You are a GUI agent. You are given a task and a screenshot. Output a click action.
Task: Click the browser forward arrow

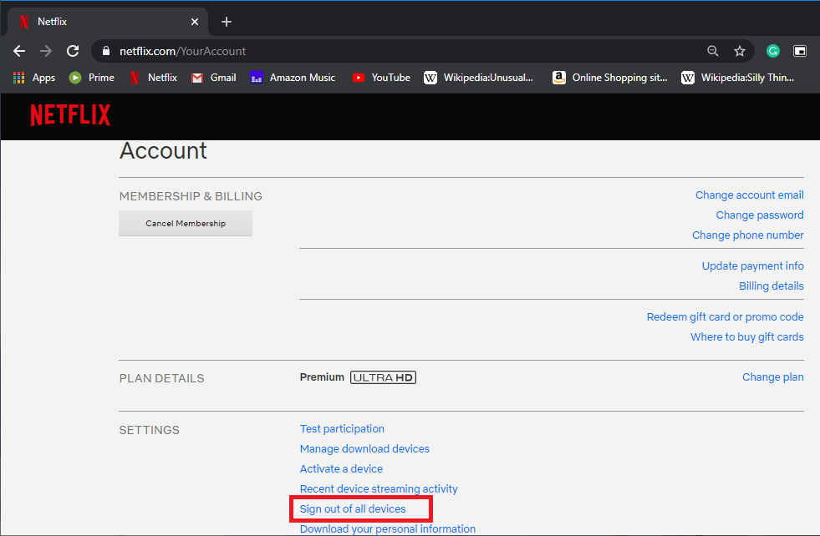coord(46,51)
